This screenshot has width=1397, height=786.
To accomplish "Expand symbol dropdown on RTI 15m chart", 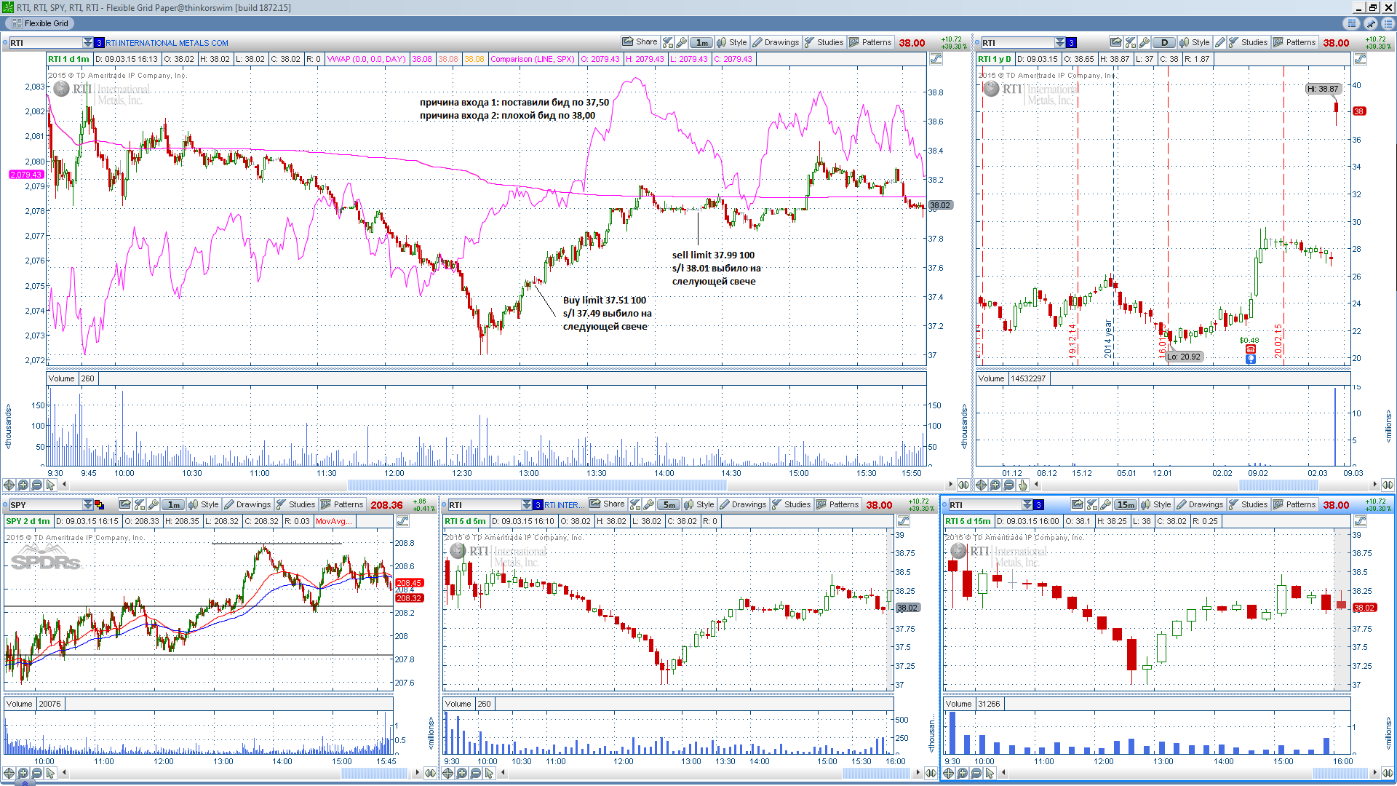I will click(x=1027, y=504).
